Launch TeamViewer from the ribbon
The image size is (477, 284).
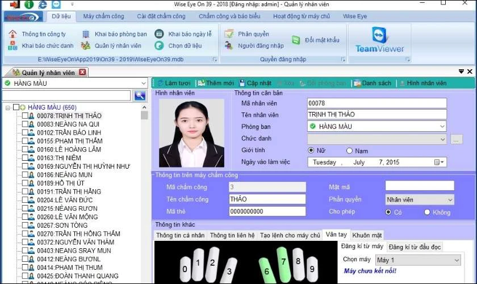click(x=379, y=40)
